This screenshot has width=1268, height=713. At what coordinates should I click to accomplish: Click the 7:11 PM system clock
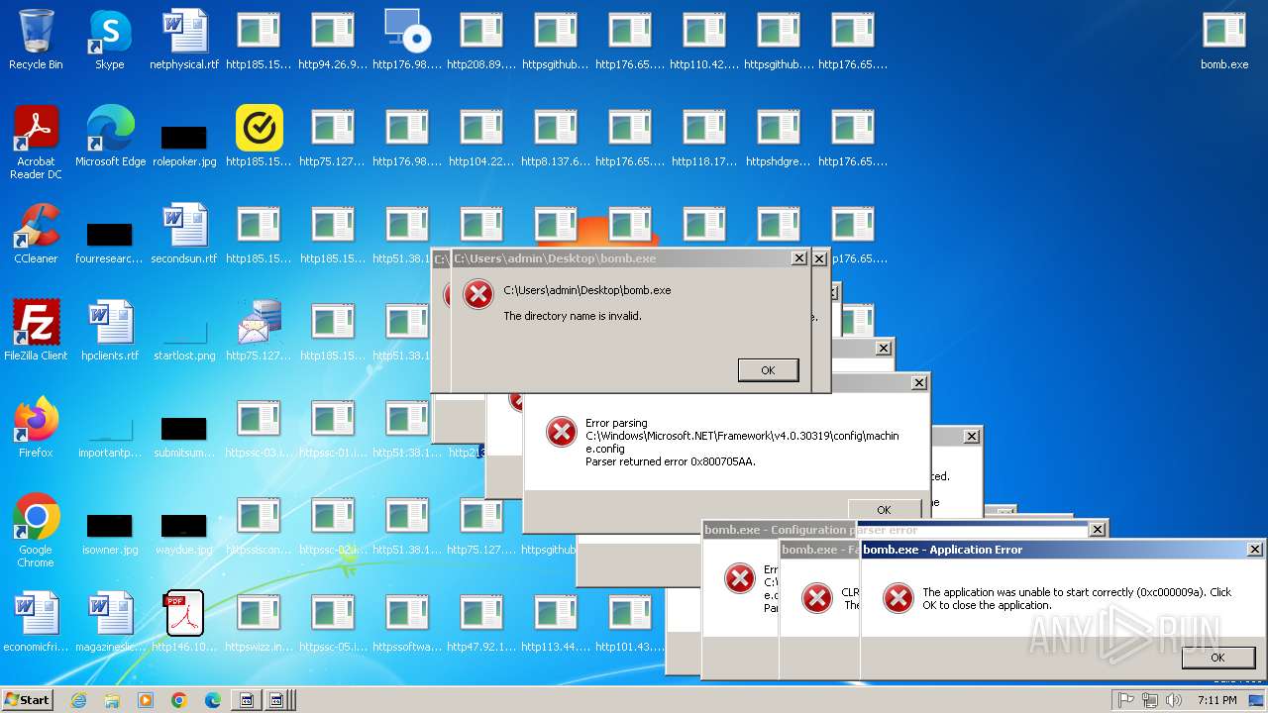coord(1216,700)
